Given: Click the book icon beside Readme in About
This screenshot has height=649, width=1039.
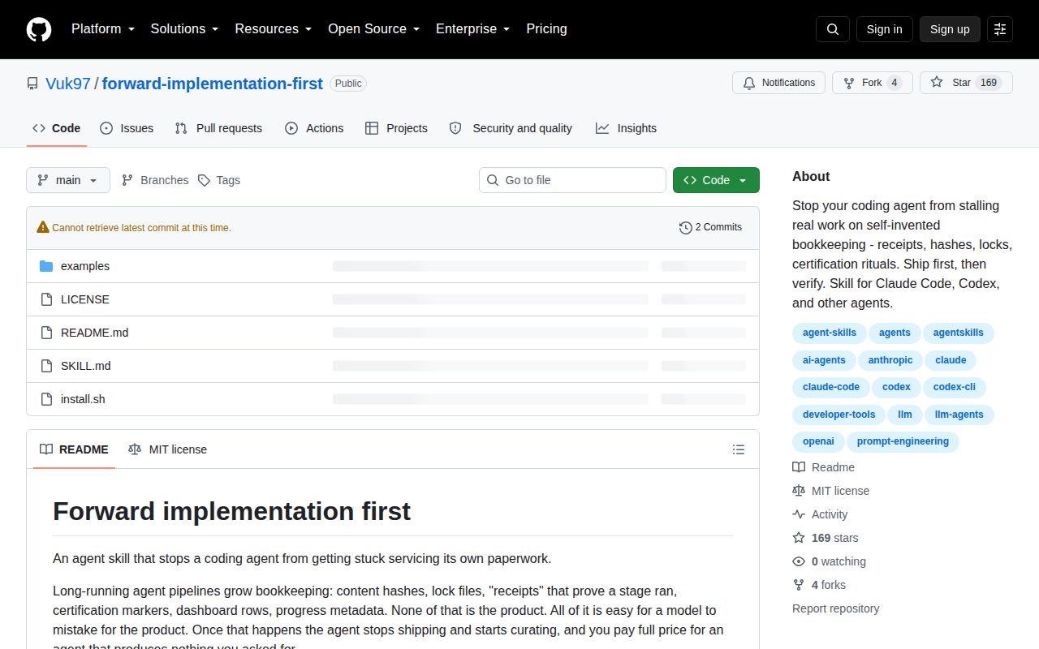Looking at the screenshot, I should (799, 467).
